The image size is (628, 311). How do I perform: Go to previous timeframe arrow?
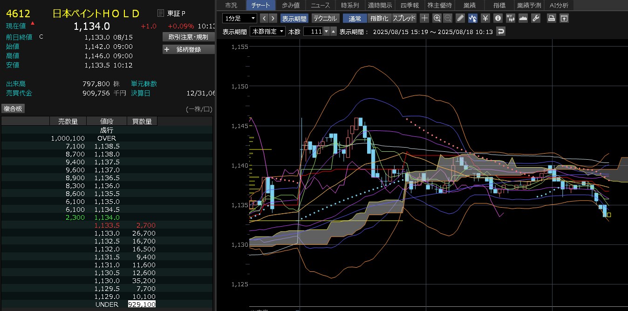[264, 18]
